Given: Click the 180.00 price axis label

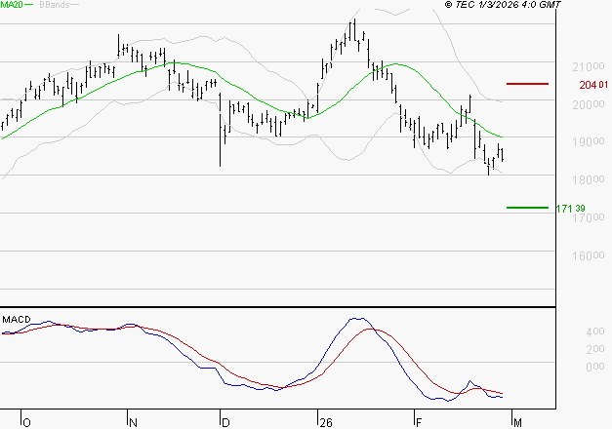Looking at the screenshot, I should pos(589,179).
